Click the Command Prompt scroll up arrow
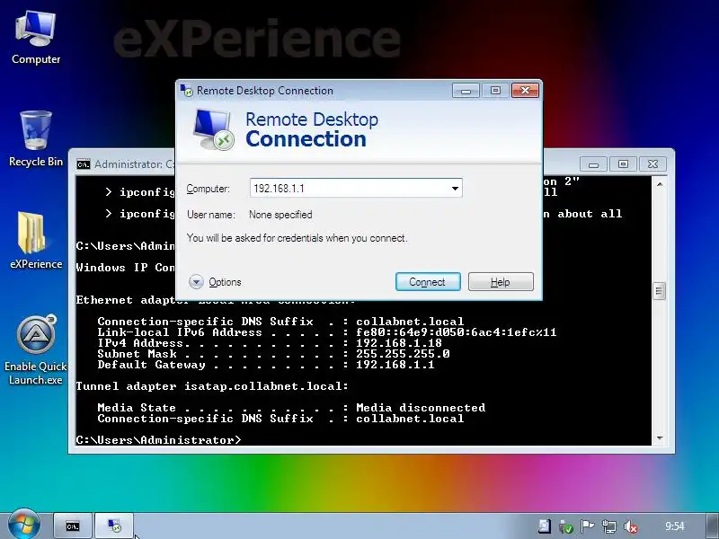The height and width of the screenshot is (539, 719). click(660, 184)
